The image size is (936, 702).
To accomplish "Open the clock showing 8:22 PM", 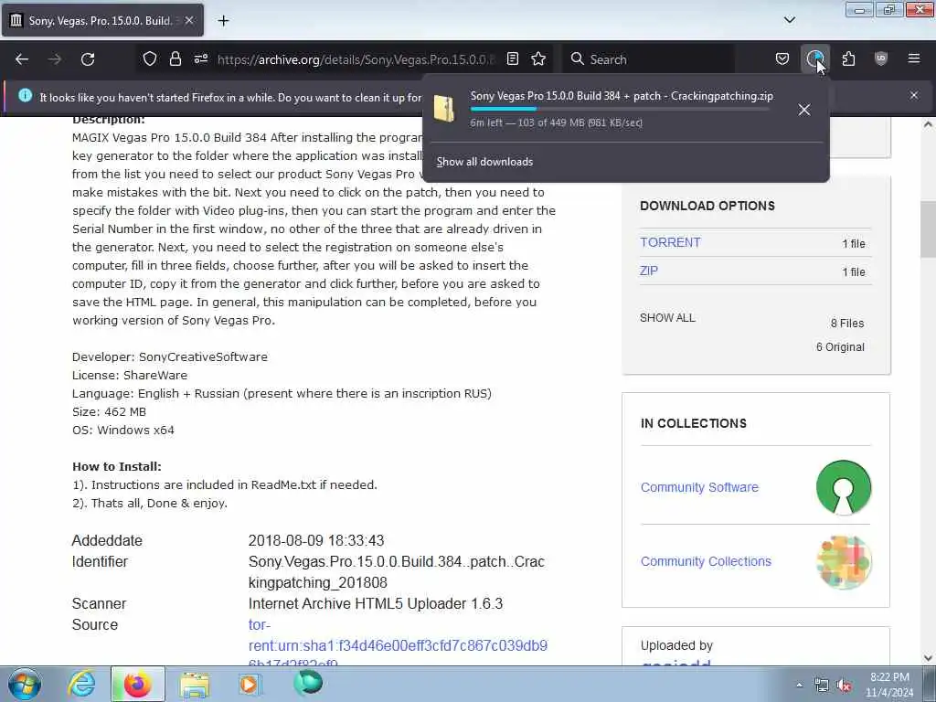I will point(889,684).
